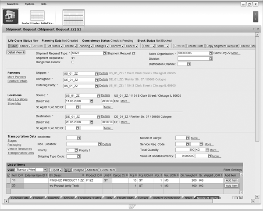Viewport: 263px width, 211px height.
Task: Click the Home icon tile
Action: coord(9,16)
